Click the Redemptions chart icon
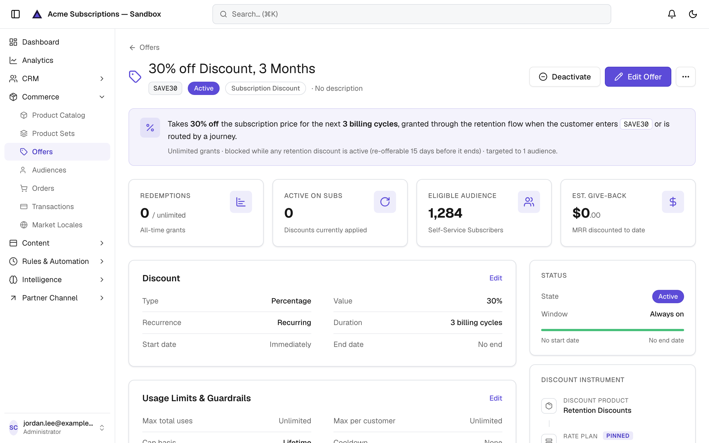Image resolution: width=709 pixels, height=443 pixels. [240, 202]
